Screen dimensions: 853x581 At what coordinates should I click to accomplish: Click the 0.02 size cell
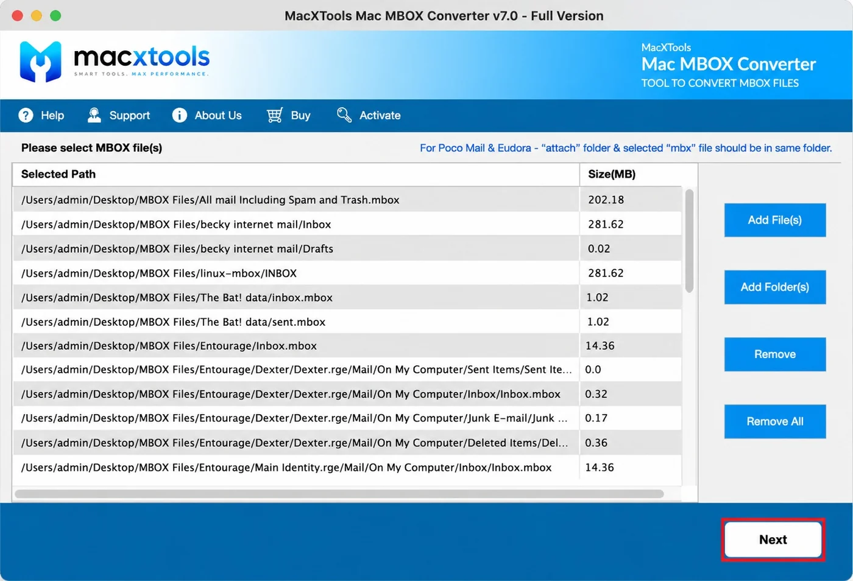[631, 248]
